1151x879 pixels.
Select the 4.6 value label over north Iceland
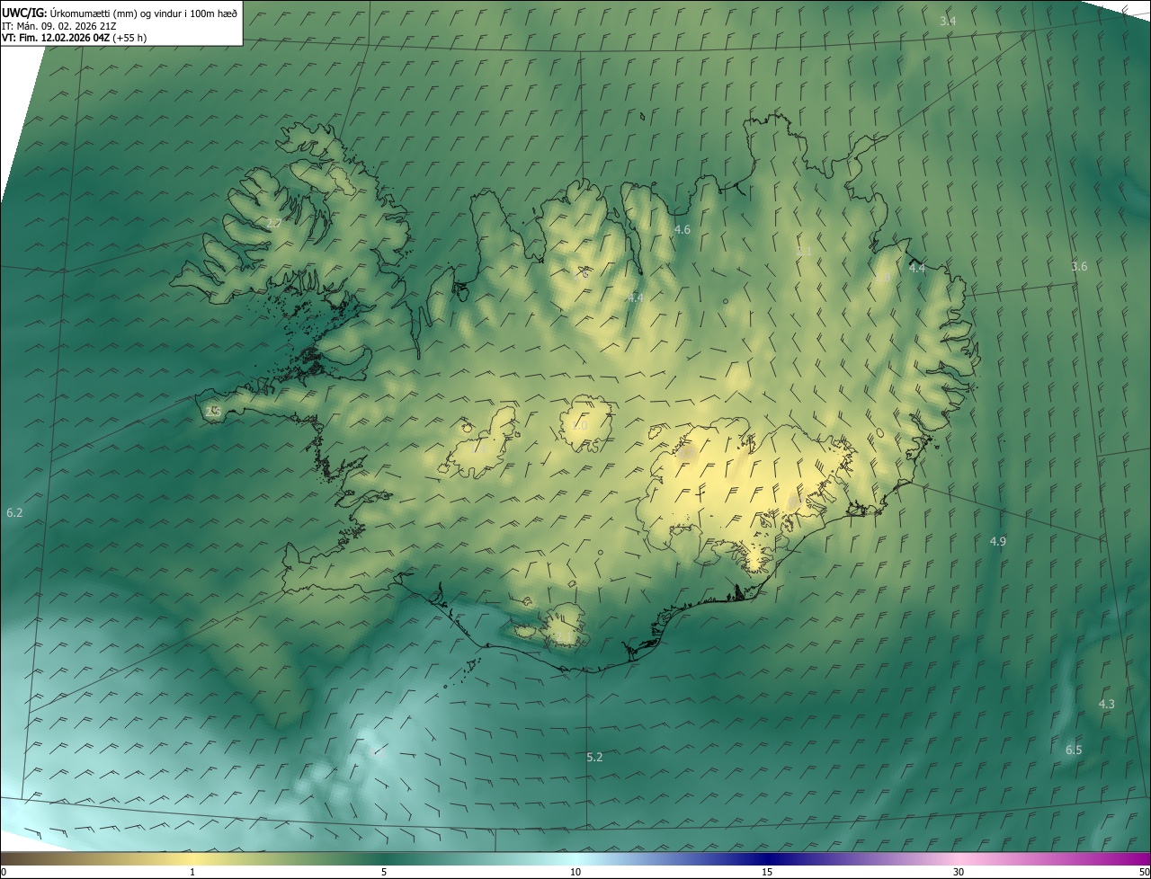683,230
